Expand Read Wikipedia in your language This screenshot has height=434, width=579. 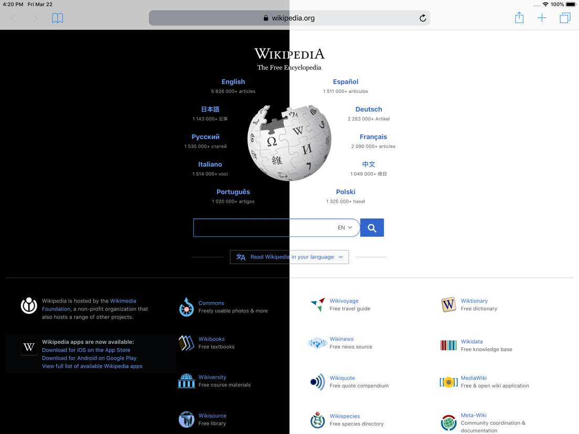point(289,257)
